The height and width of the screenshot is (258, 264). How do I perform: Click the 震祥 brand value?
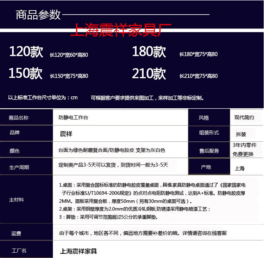click(66, 134)
